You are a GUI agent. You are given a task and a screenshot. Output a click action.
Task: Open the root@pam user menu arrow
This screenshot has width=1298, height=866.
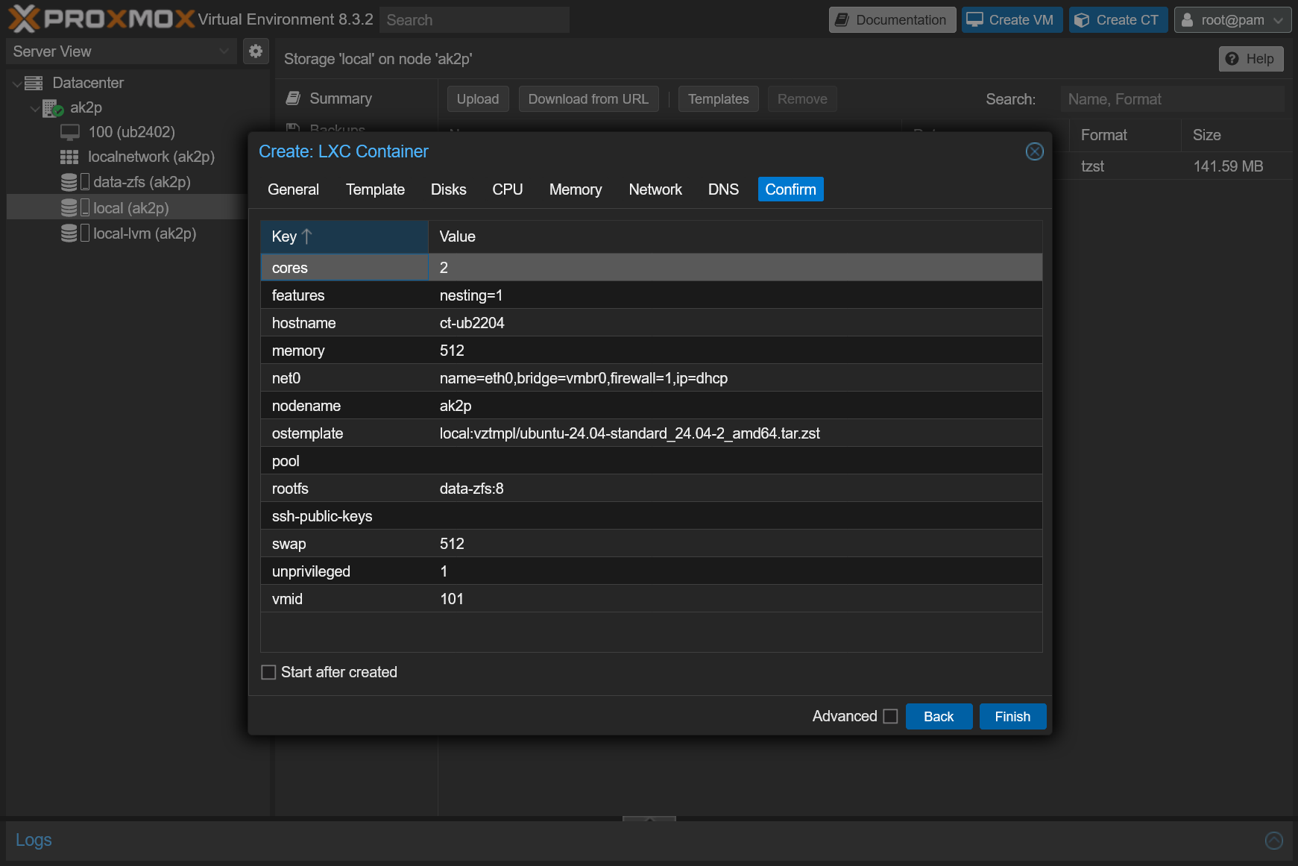pos(1278,20)
